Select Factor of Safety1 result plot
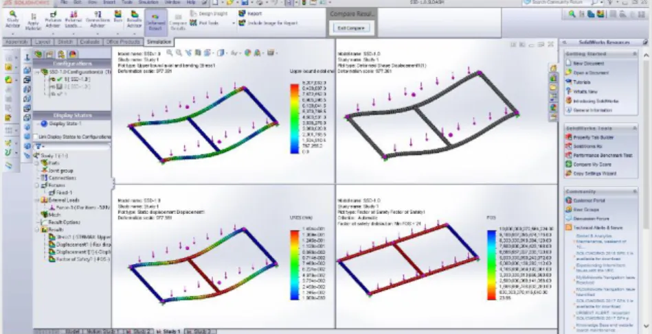Image resolution: width=652 pixels, height=334 pixels. (80, 259)
